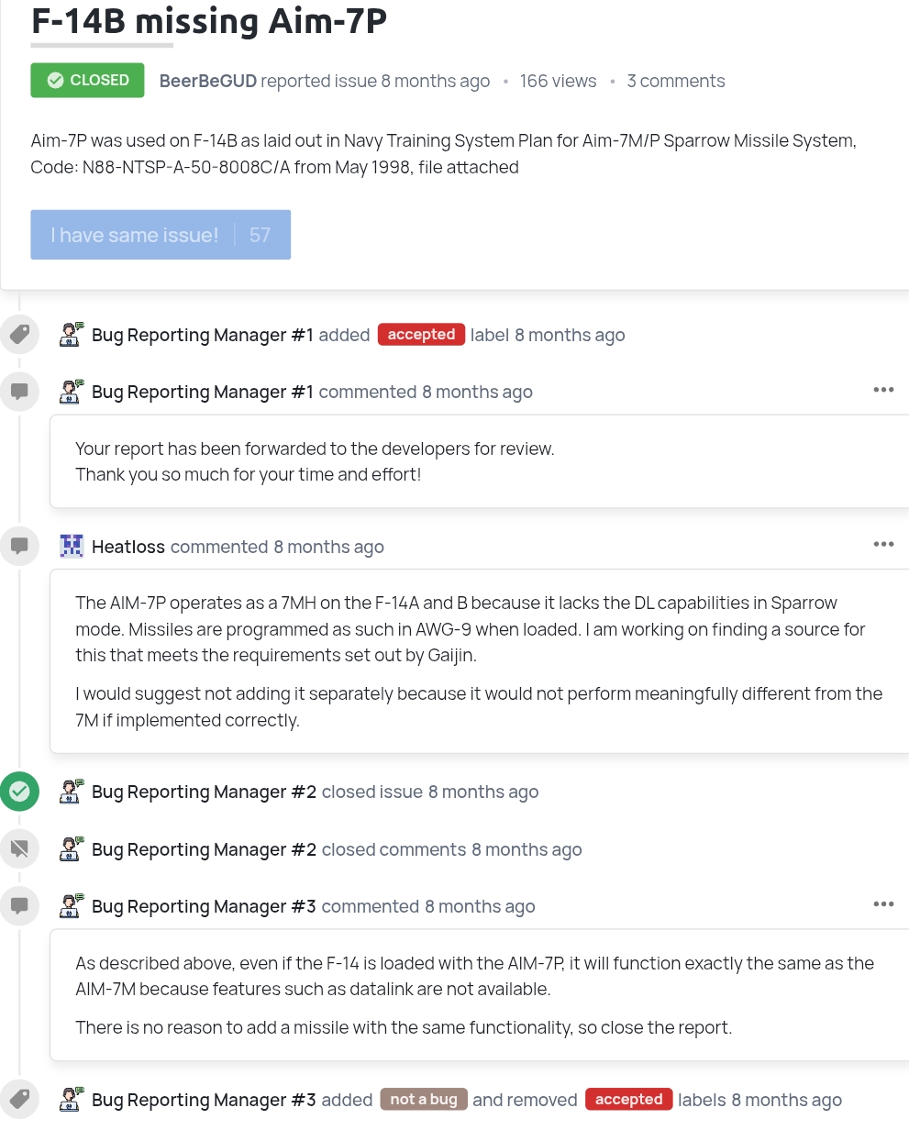Click the "3 comments" count in the header
This screenshot has height=1130, width=909.
point(676,82)
